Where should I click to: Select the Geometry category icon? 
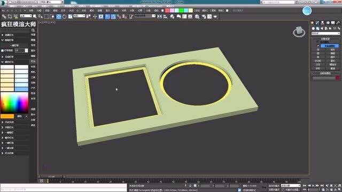tap(314, 28)
